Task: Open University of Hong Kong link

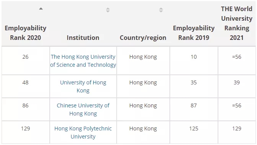Action: pos(83,86)
